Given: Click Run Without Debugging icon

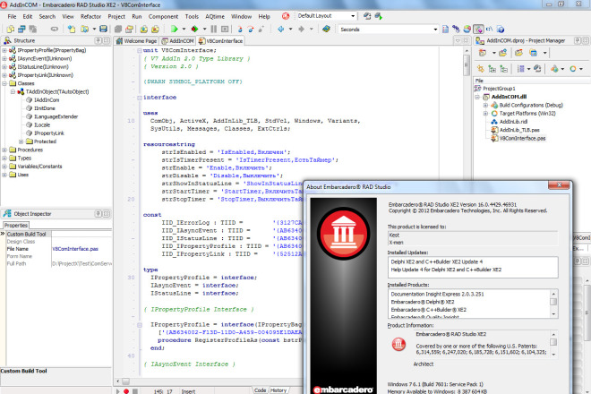Looking at the screenshot, I should click(x=194, y=29).
